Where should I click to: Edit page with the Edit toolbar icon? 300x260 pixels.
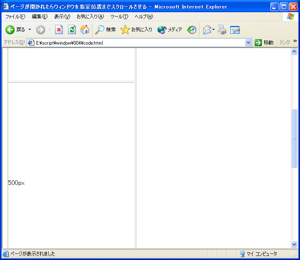235,30
